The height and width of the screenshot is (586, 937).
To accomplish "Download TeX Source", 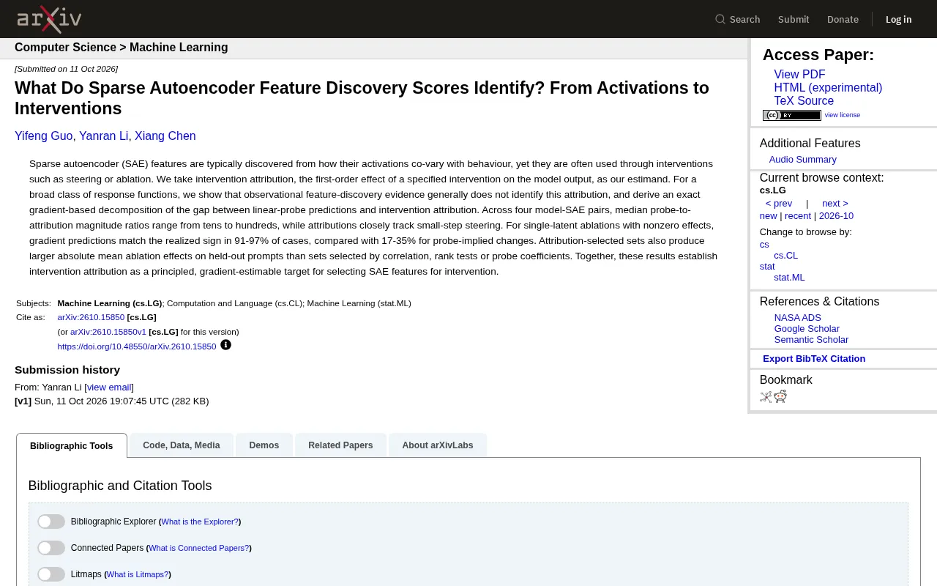I will click(804, 101).
